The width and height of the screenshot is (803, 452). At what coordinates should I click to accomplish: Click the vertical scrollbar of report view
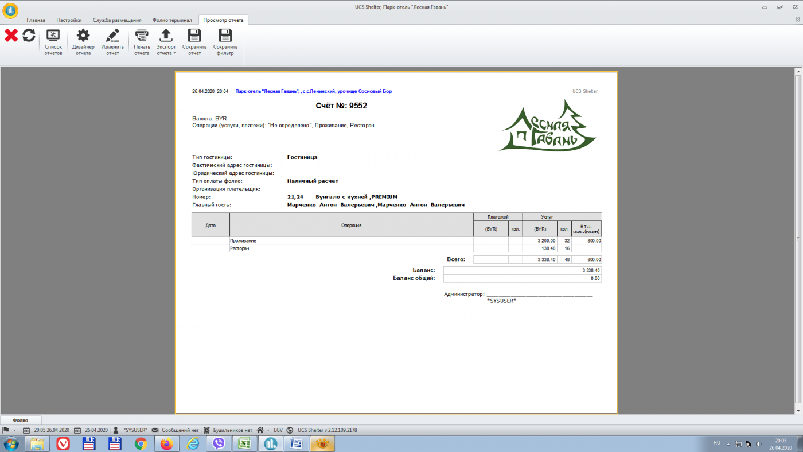point(798,239)
